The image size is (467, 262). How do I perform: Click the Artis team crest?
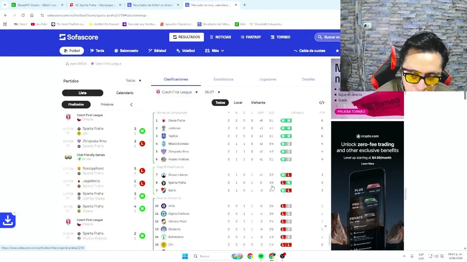pos(163,206)
